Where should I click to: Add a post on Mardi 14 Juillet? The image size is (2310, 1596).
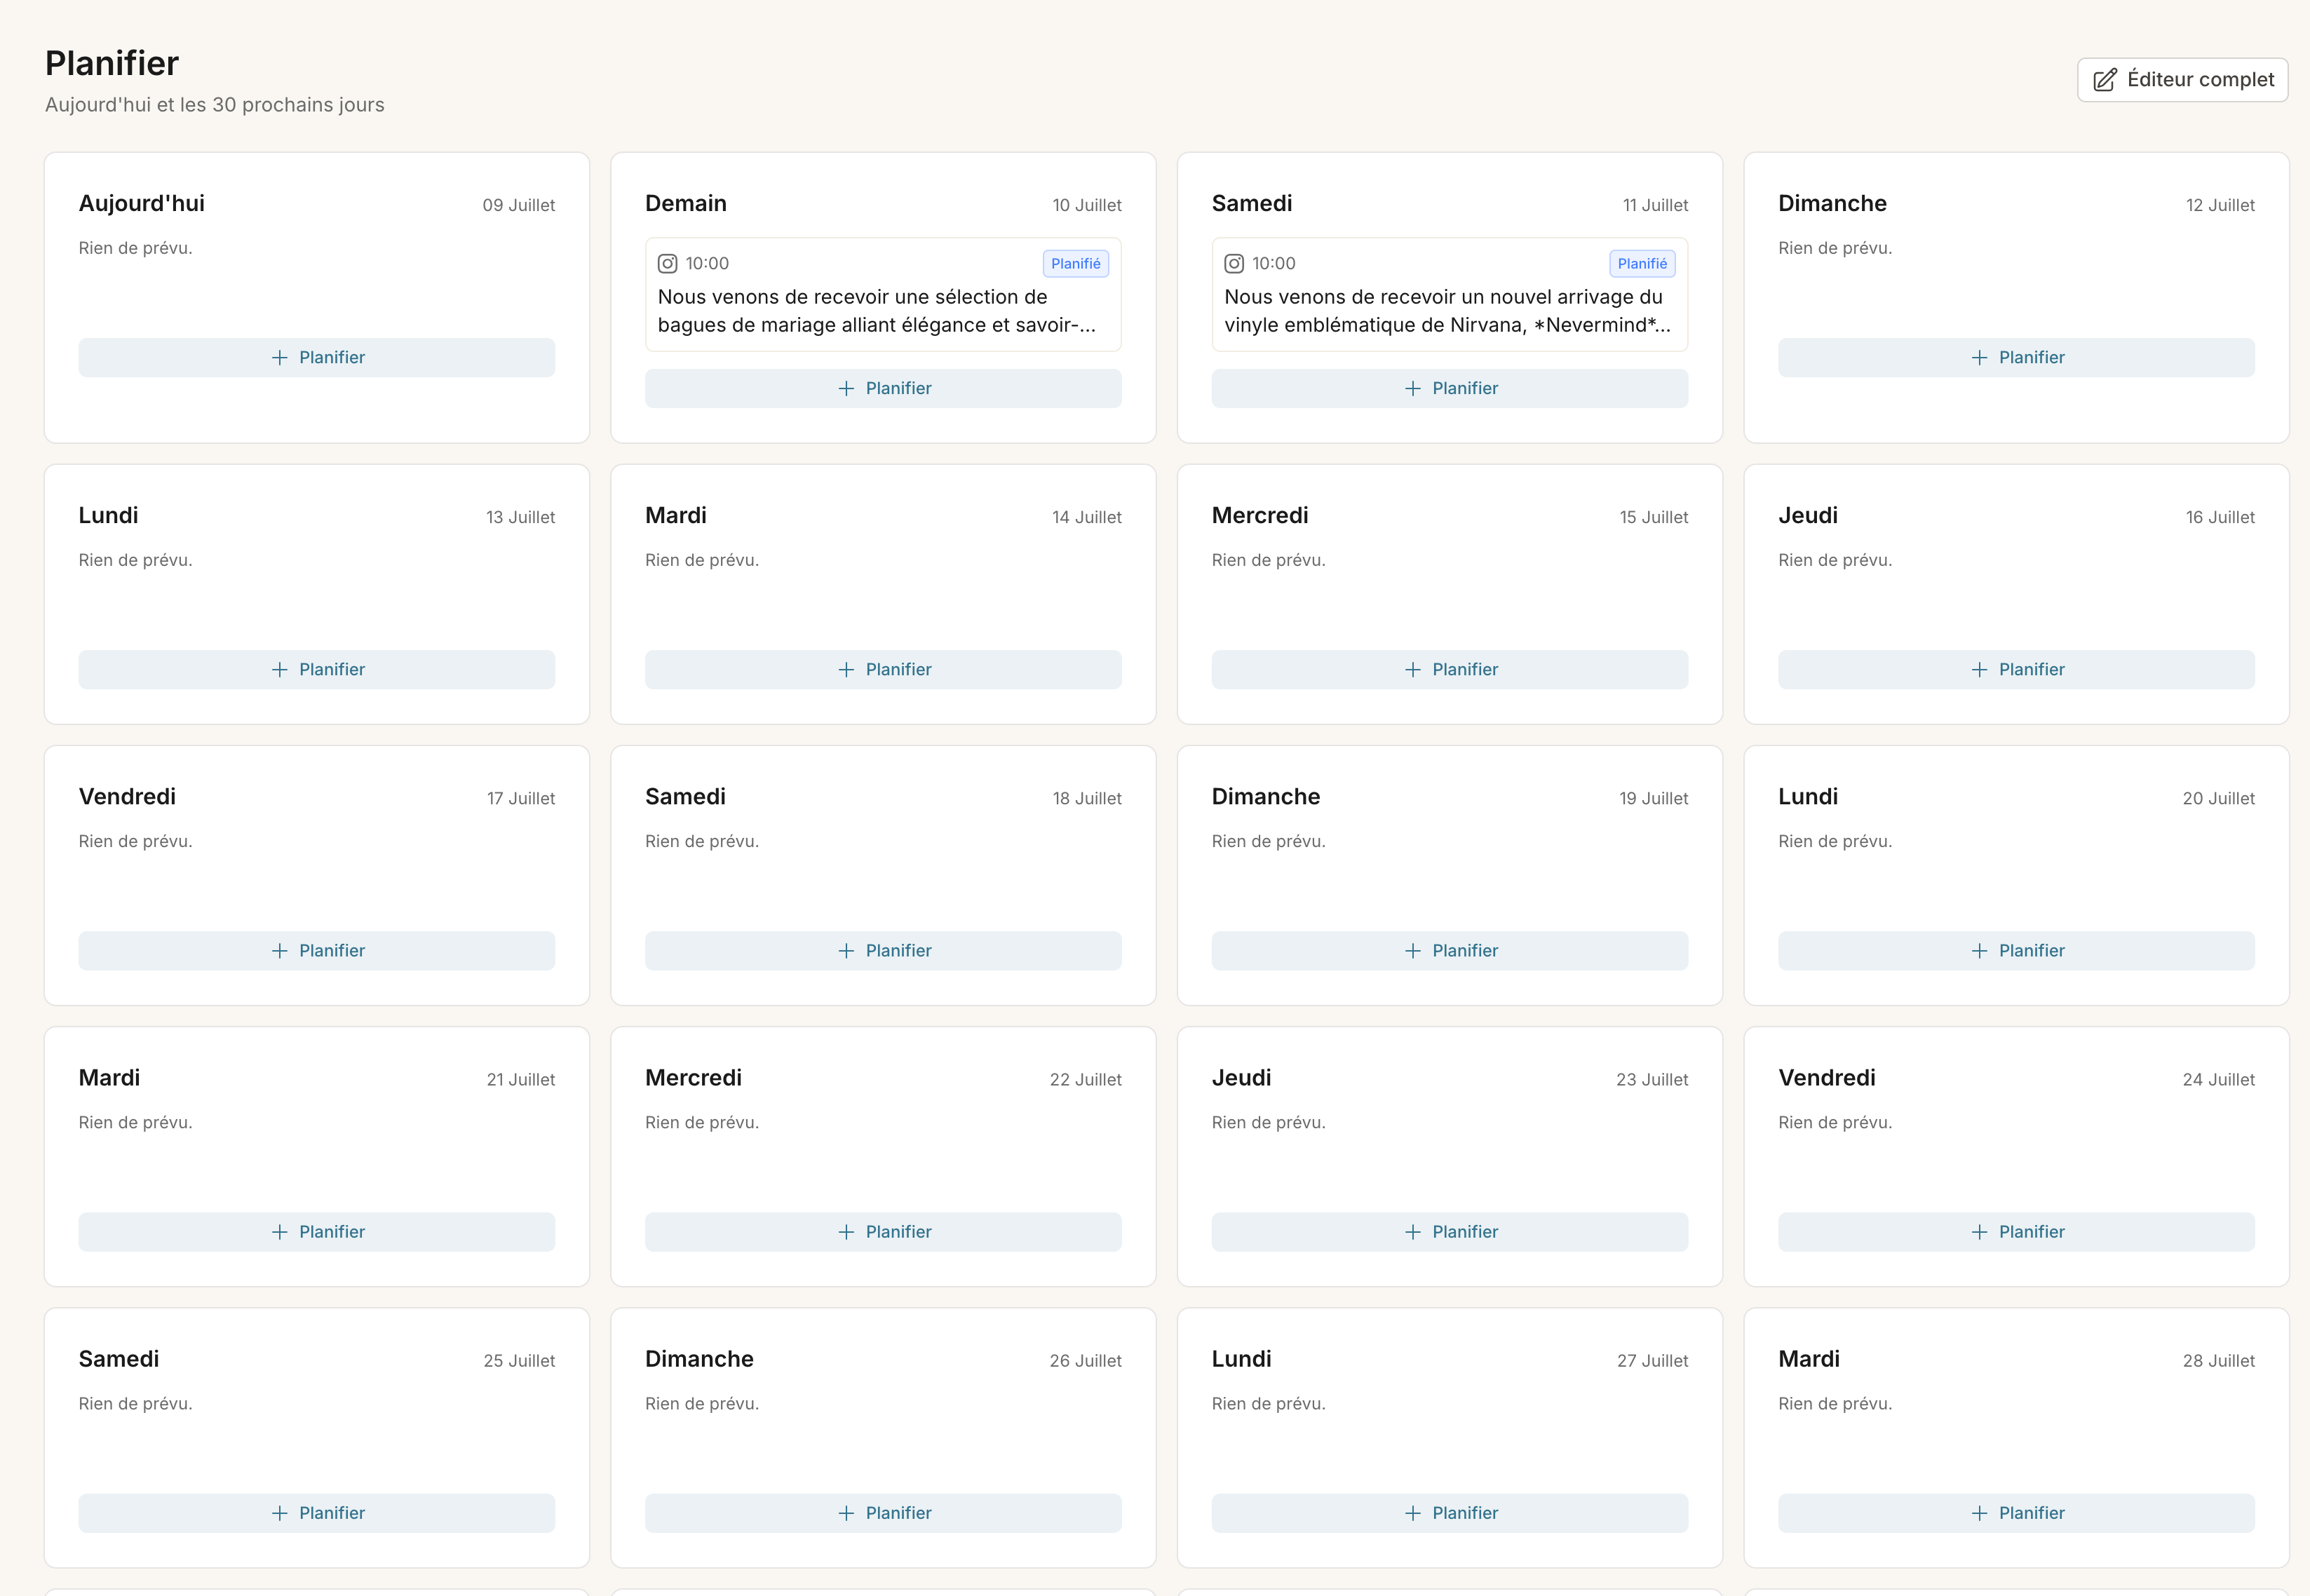click(883, 670)
